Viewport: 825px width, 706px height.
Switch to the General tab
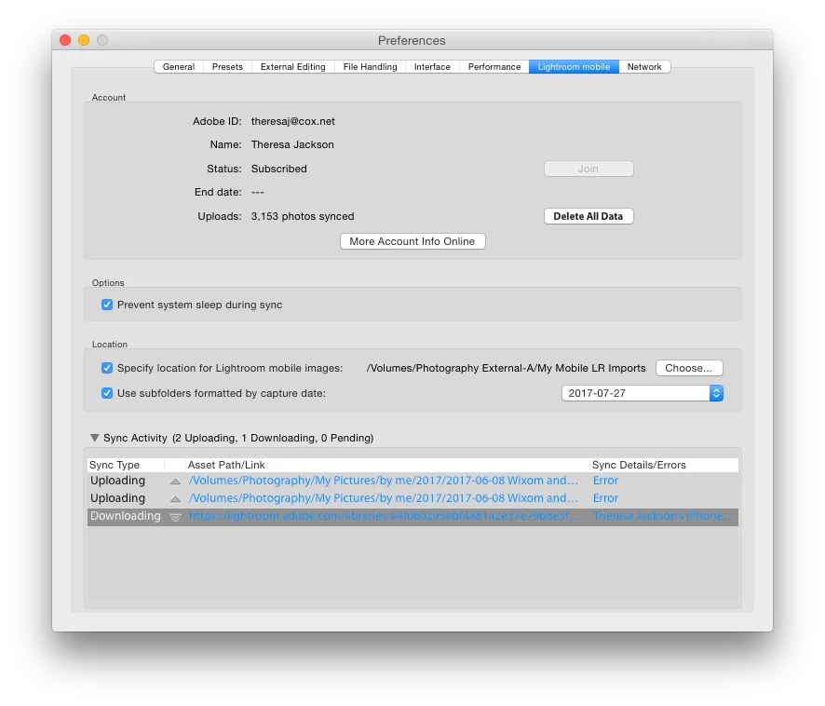point(179,67)
